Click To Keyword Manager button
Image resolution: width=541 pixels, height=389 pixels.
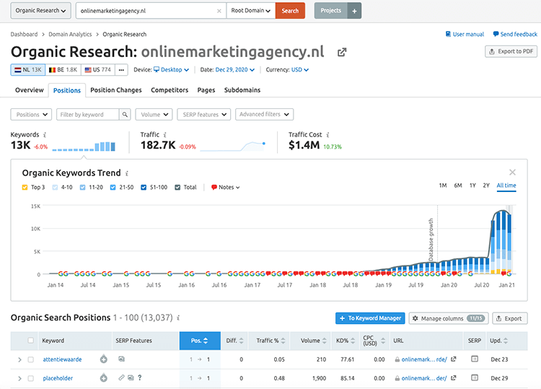(370, 318)
